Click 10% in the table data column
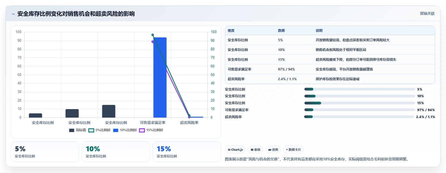The height and width of the screenshot is (173, 446). pyautogui.click(x=281, y=50)
